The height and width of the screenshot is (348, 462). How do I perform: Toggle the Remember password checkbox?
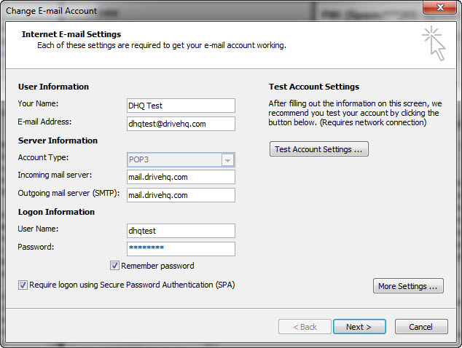tap(114, 266)
